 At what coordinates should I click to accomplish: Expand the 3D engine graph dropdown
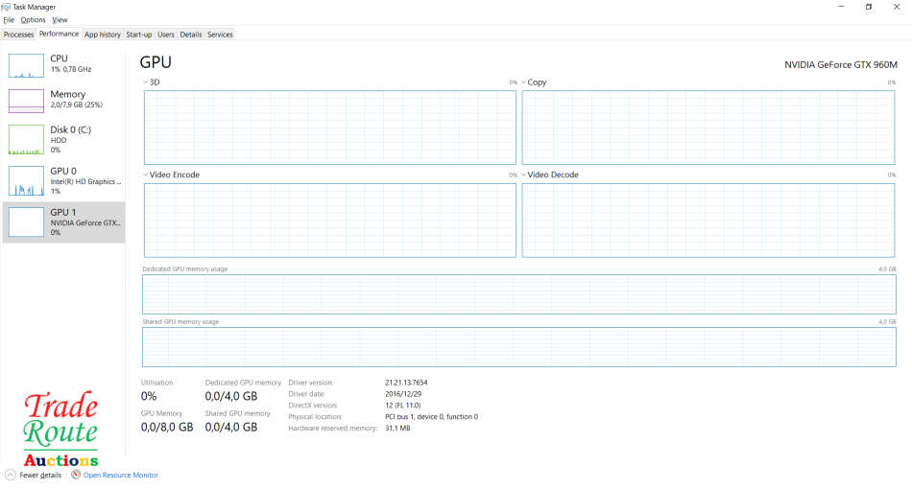pos(145,82)
